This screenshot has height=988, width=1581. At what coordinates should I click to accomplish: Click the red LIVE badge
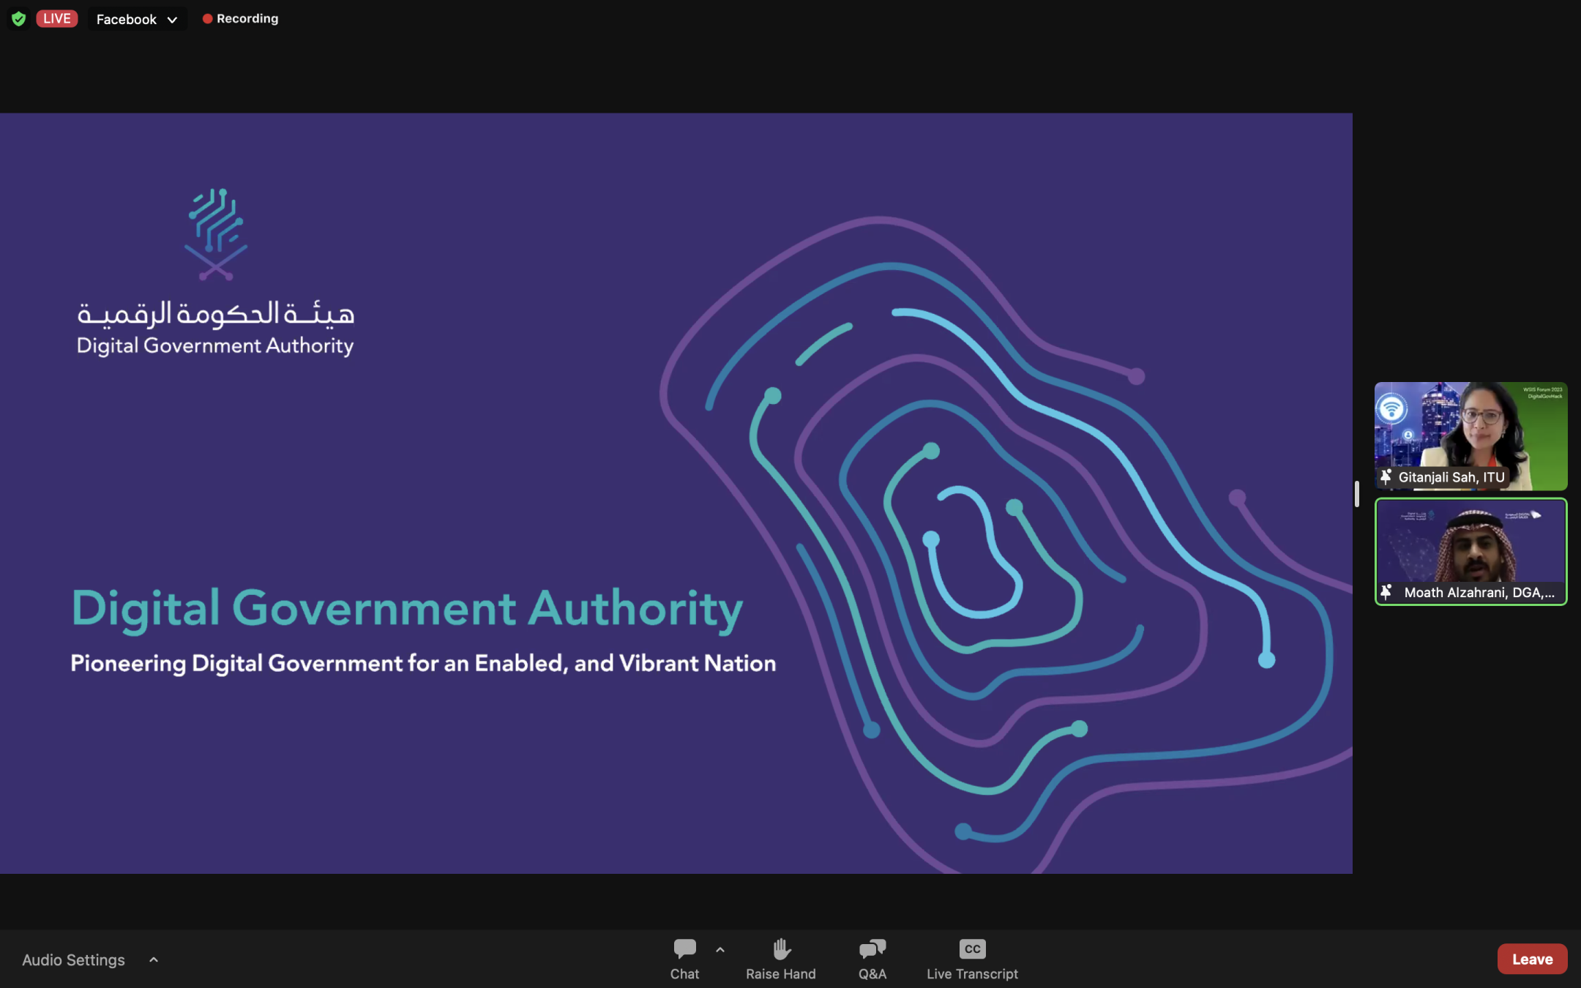[x=57, y=19]
